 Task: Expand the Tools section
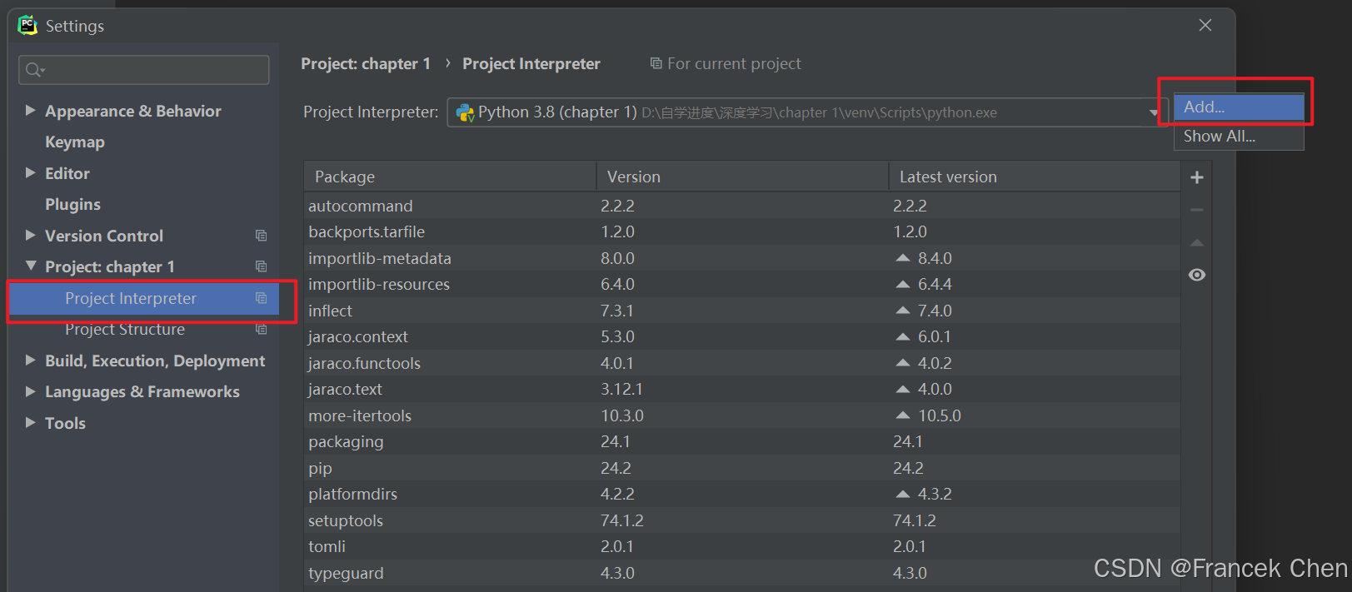tap(30, 422)
